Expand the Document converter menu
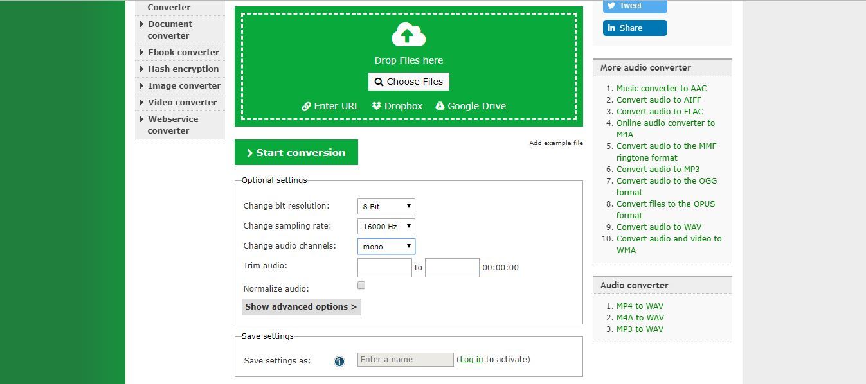This screenshot has width=866, height=384. [179, 30]
